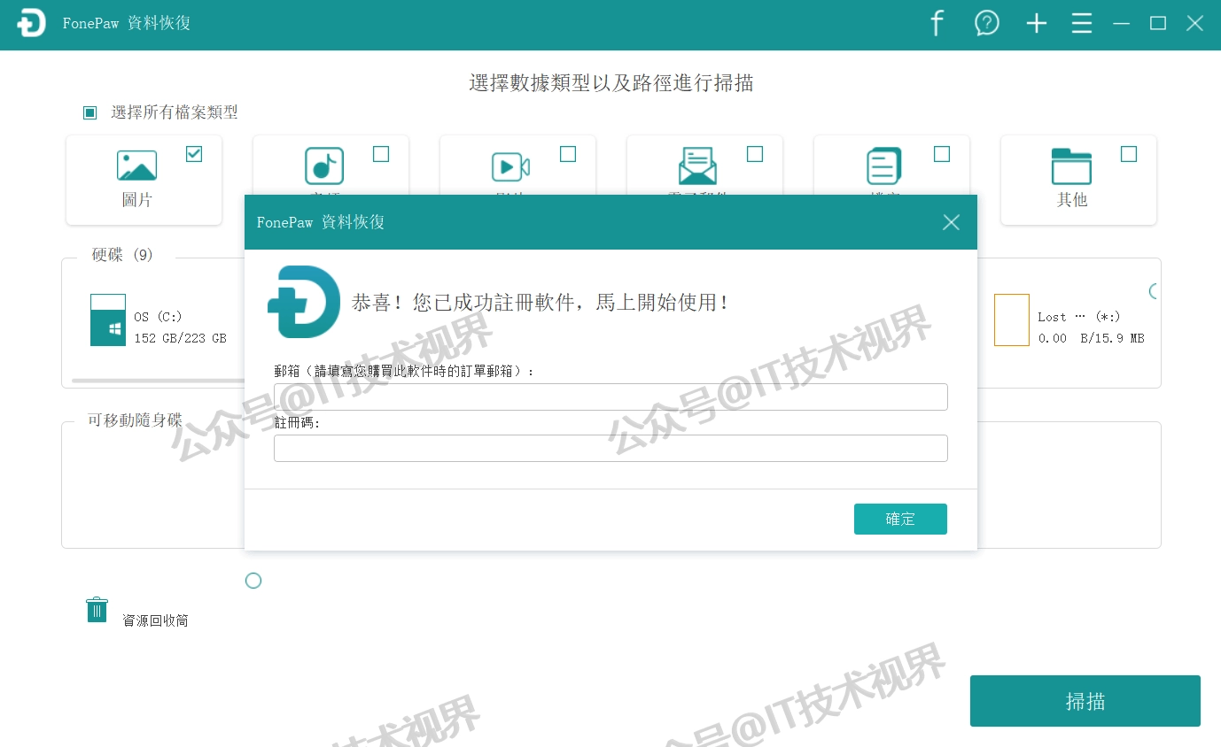Select the Lost partition radio button

click(1154, 291)
